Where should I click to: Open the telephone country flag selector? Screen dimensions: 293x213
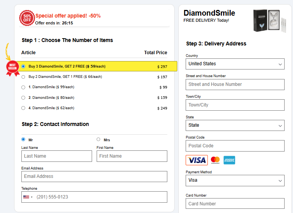(28, 197)
